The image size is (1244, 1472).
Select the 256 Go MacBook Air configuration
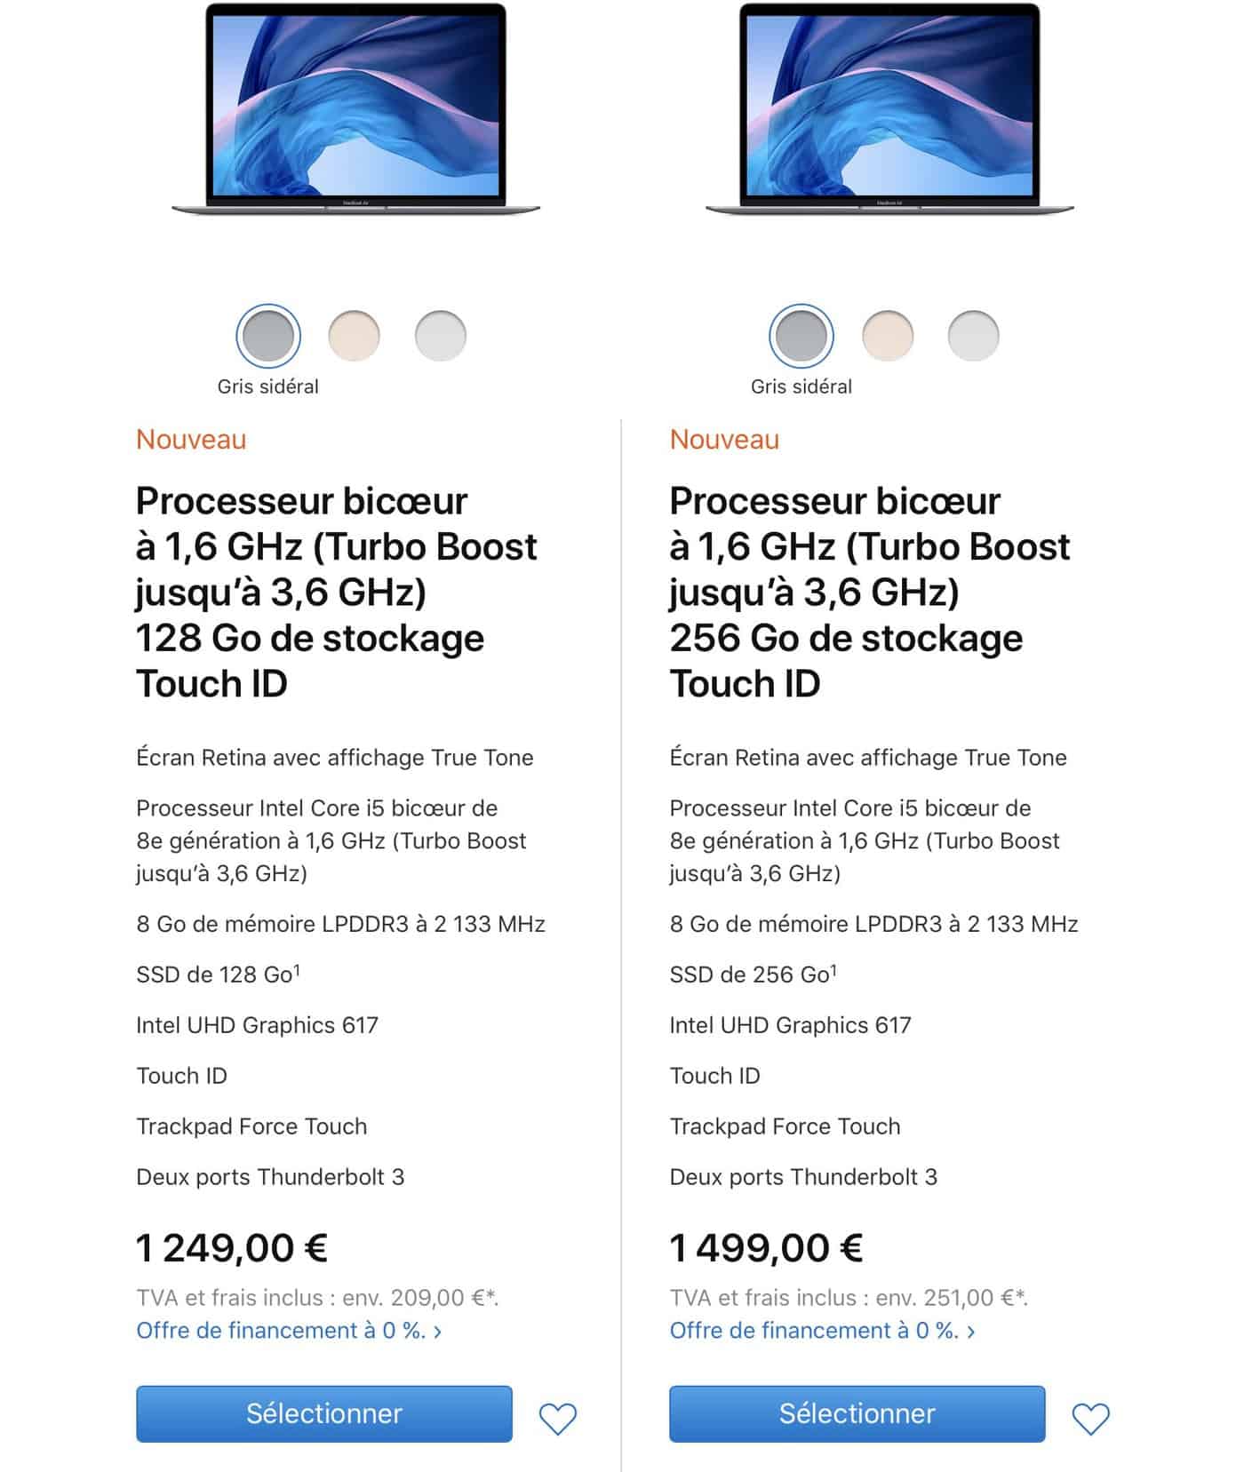coord(857,1413)
